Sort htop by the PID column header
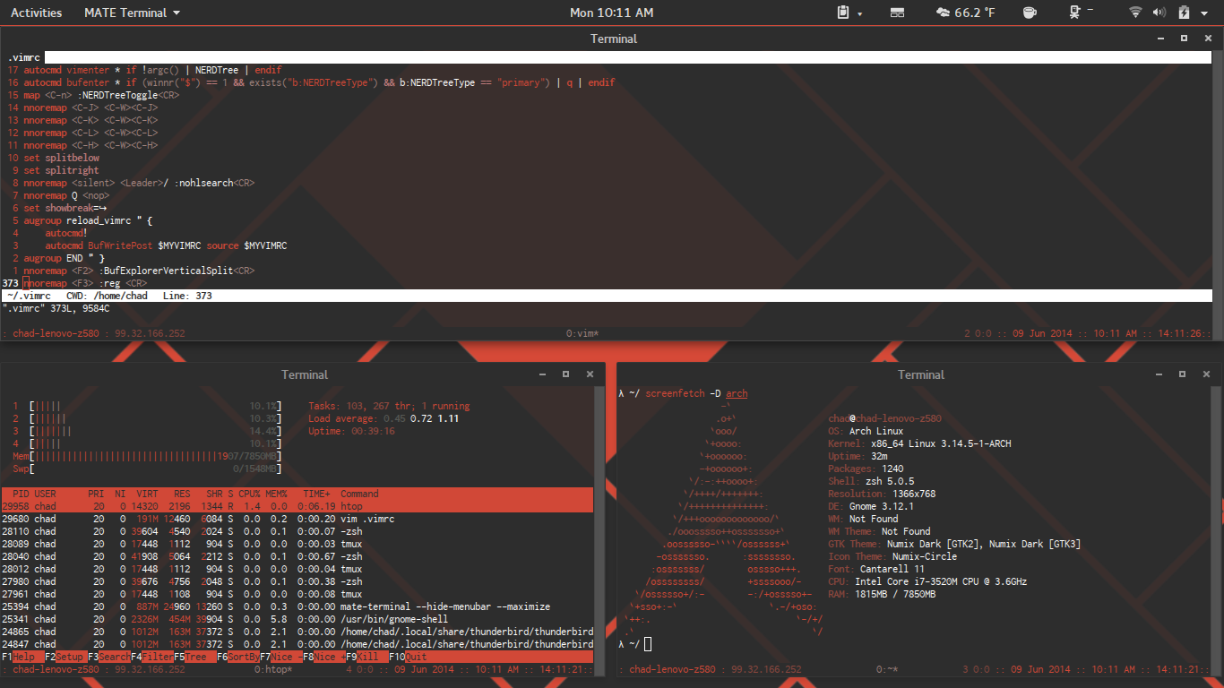 (21, 494)
